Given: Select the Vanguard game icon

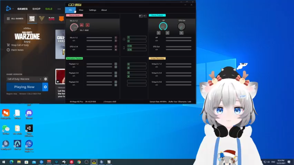Looking at the screenshot, I should [x=42, y=19].
